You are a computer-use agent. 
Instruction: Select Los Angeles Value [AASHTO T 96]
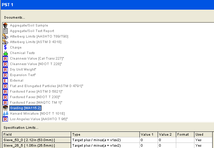(x=38, y=119)
